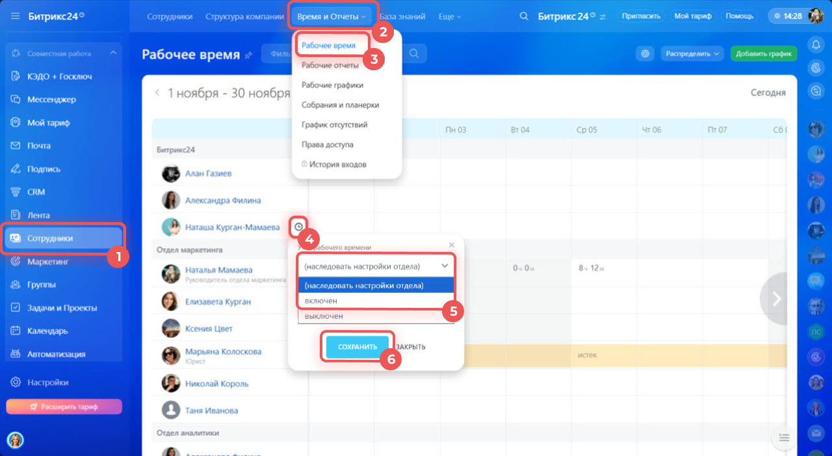Click the green Добавить график button

click(763, 54)
